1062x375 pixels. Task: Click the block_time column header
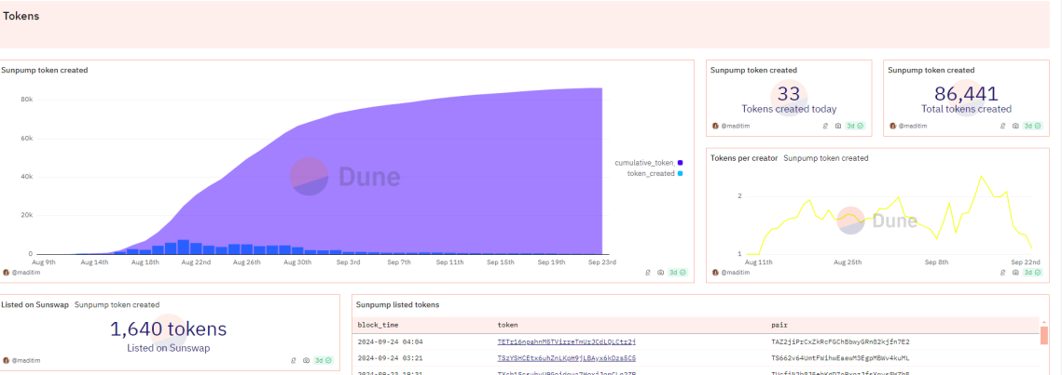[x=378, y=325]
